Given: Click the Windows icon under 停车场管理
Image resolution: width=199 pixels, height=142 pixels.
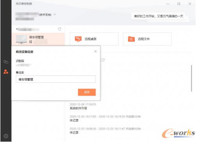Looking at the screenshot, I should [x=30, y=42].
